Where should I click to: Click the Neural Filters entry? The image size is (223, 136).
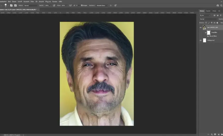[x=213, y=36]
